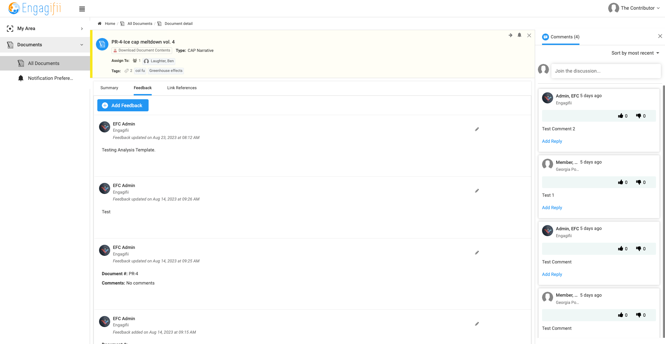Click the Document detail breadcrumb
665x344 pixels.
click(178, 24)
